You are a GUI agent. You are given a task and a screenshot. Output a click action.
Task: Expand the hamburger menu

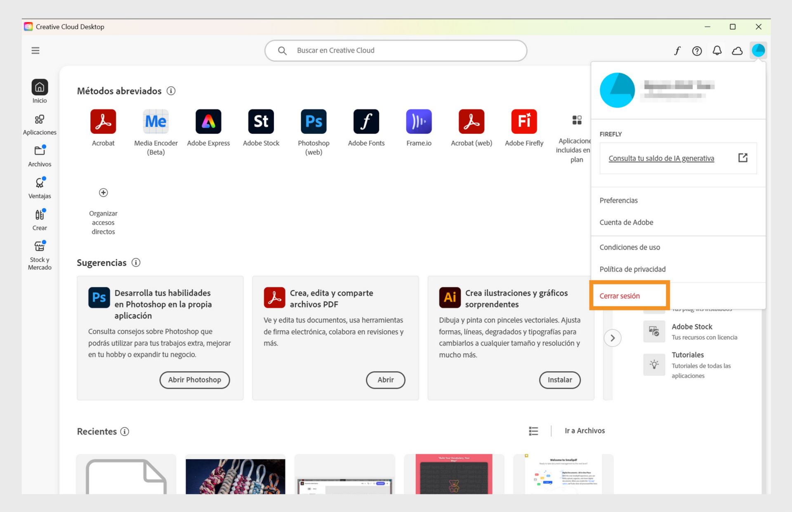tap(35, 50)
